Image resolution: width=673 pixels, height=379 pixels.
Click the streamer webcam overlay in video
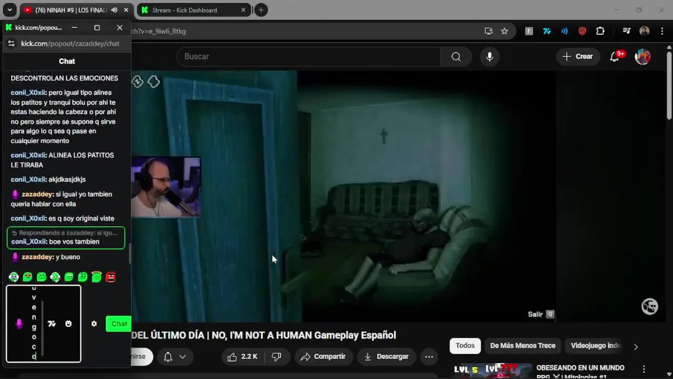(166, 187)
